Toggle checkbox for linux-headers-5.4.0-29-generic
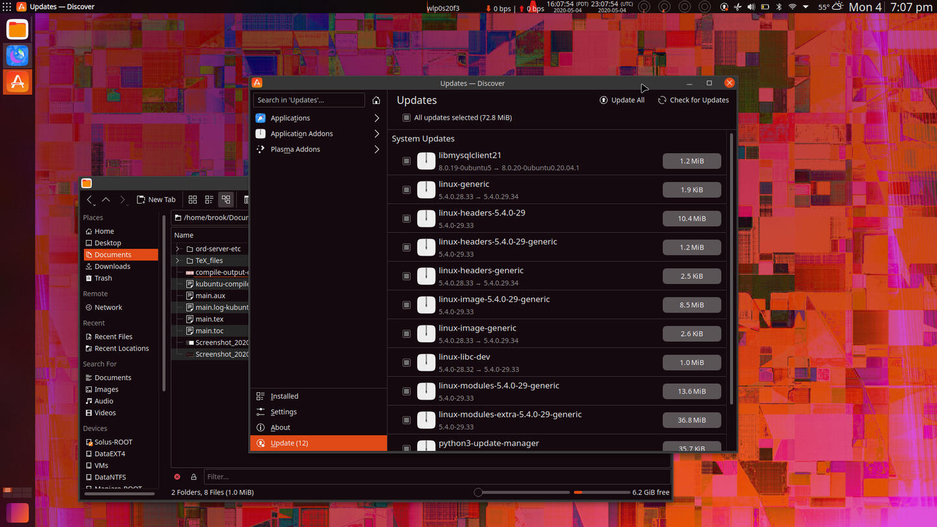The image size is (937, 527). 407,247
